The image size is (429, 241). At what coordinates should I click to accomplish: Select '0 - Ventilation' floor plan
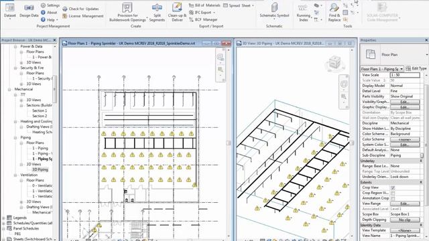pos(42,185)
